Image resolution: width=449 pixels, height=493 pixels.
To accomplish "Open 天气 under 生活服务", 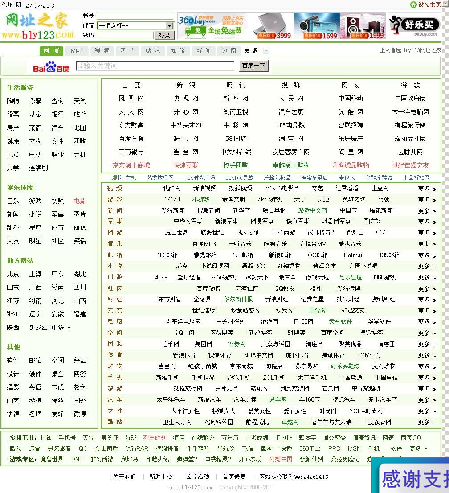I will [x=80, y=101].
